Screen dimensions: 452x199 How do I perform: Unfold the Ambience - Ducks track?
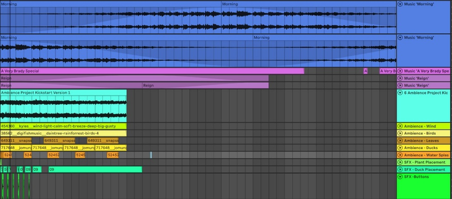[400, 148]
